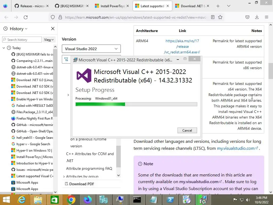
Task: Open the vc_redist.arm64.exe download link
Action: pos(182,46)
